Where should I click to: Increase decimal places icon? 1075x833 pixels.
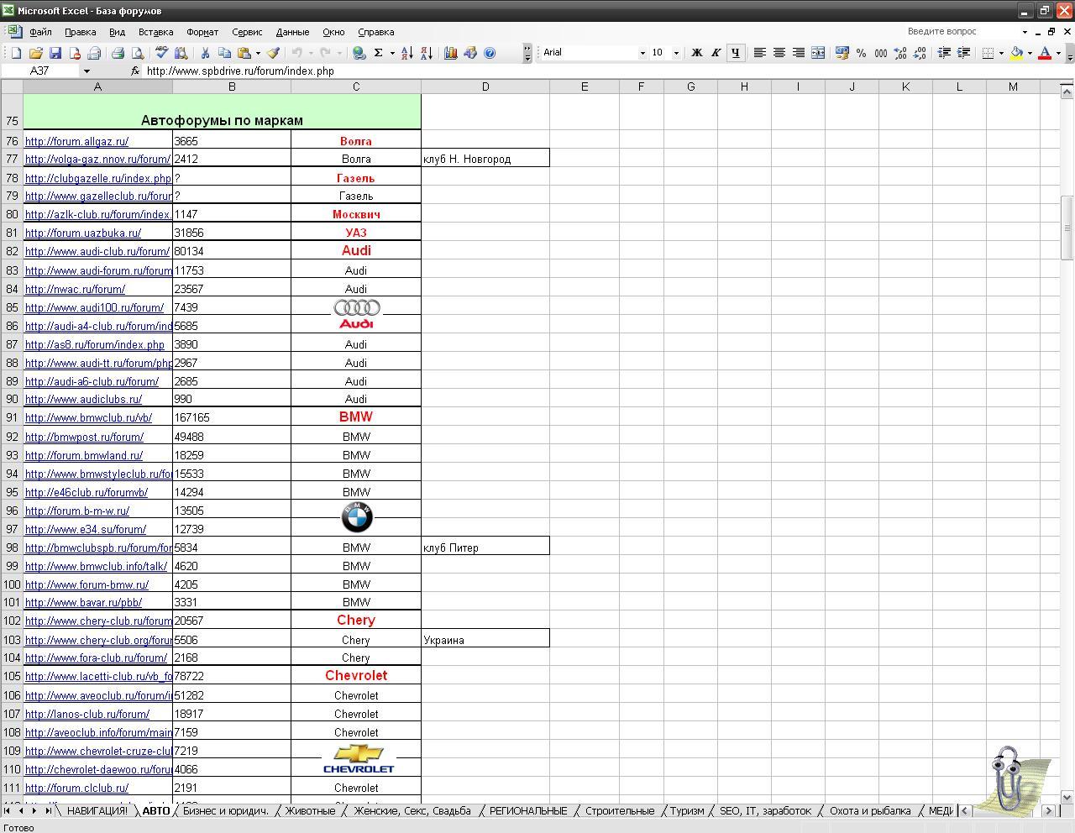[900, 53]
